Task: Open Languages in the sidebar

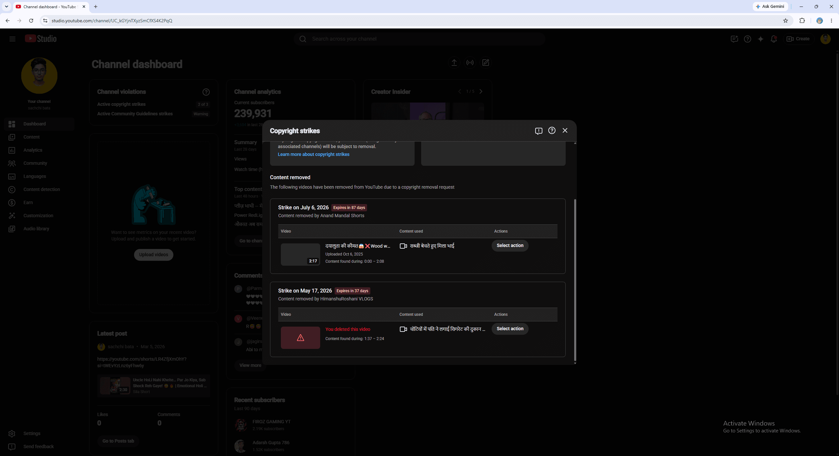Action: click(x=39, y=176)
